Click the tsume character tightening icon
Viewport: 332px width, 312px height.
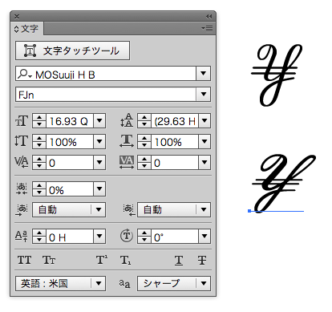click(x=22, y=188)
